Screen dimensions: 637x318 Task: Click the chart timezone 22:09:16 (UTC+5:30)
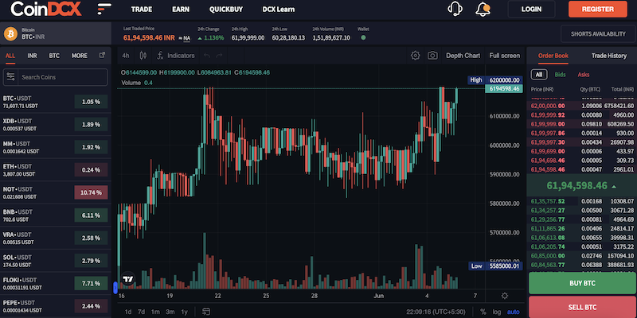(x=436, y=312)
